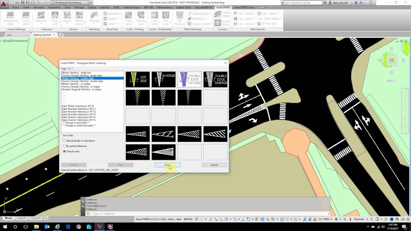The image size is (411, 231).
Task: Open Custom Stripes tool
Action: click(x=223, y=14)
